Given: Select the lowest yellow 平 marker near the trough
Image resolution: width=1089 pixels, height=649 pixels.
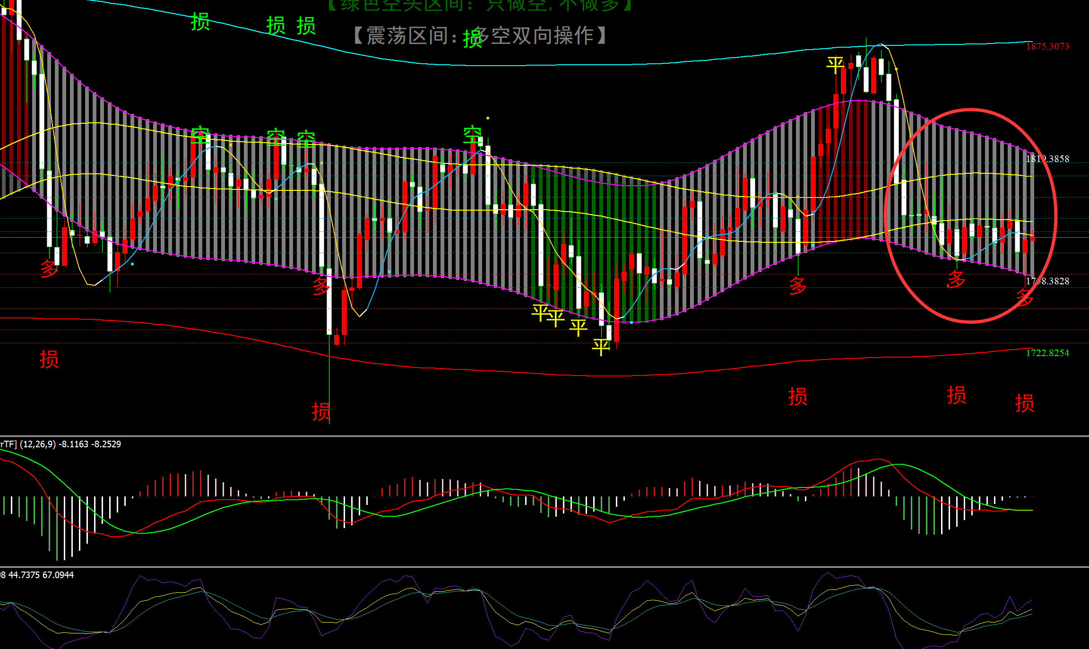Looking at the screenshot, I should point(601,347).
